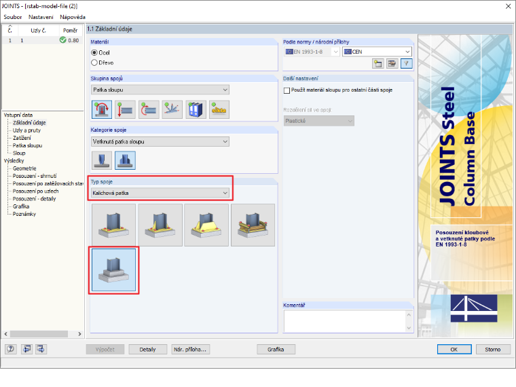Go to previous input window icon
516x387 pixels.
point(26,349)
